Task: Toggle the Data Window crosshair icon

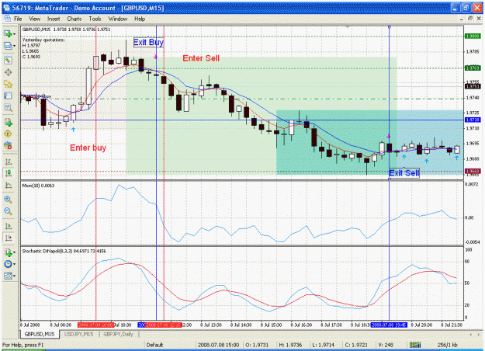Action: coord(8,72)
